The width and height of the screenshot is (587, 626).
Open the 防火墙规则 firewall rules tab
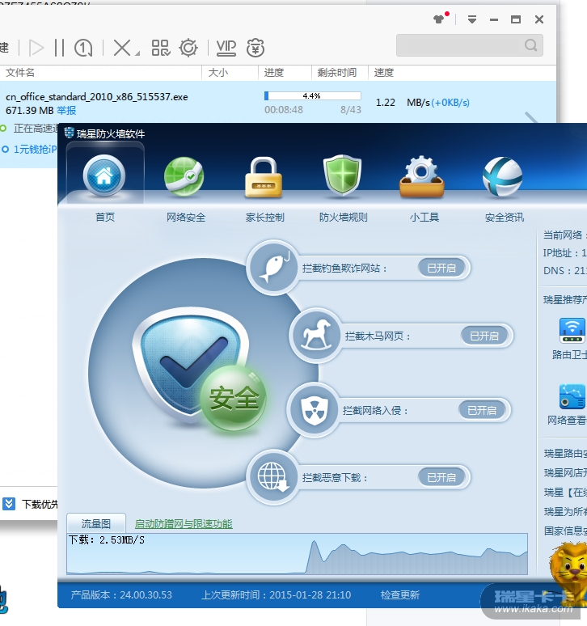coord(343,188)
